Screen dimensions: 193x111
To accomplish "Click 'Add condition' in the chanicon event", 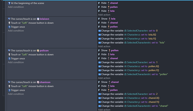I will point(16,94).
